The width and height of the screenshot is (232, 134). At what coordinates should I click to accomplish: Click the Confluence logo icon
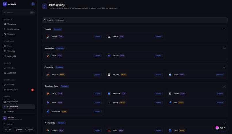click(48, 111)
